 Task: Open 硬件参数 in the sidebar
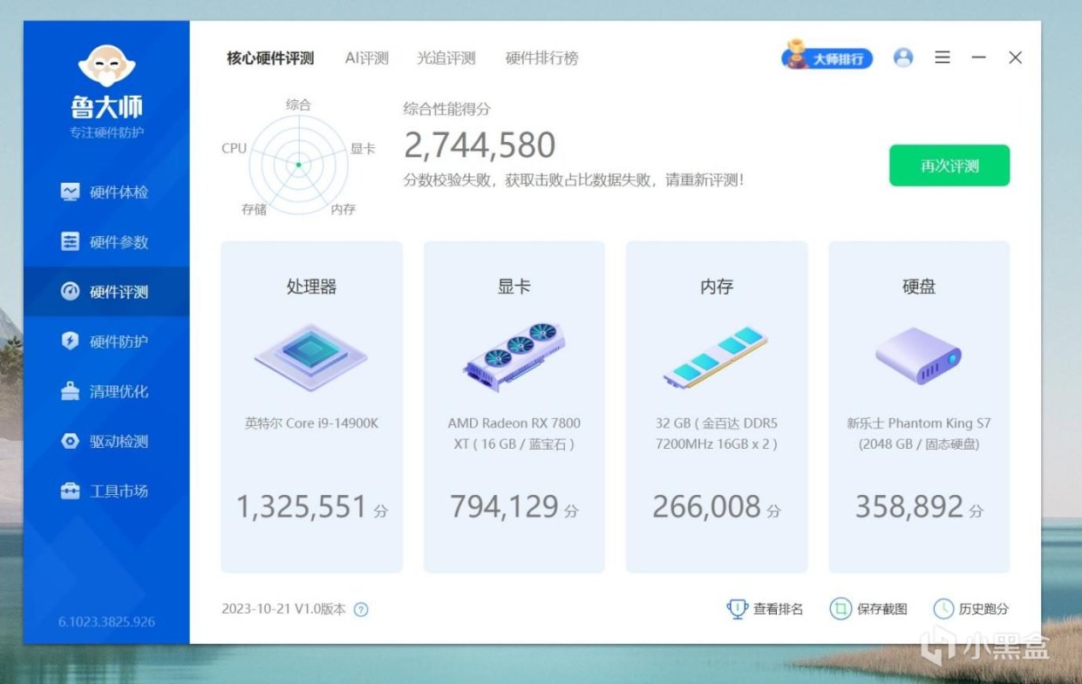click(x=105, y=241)
